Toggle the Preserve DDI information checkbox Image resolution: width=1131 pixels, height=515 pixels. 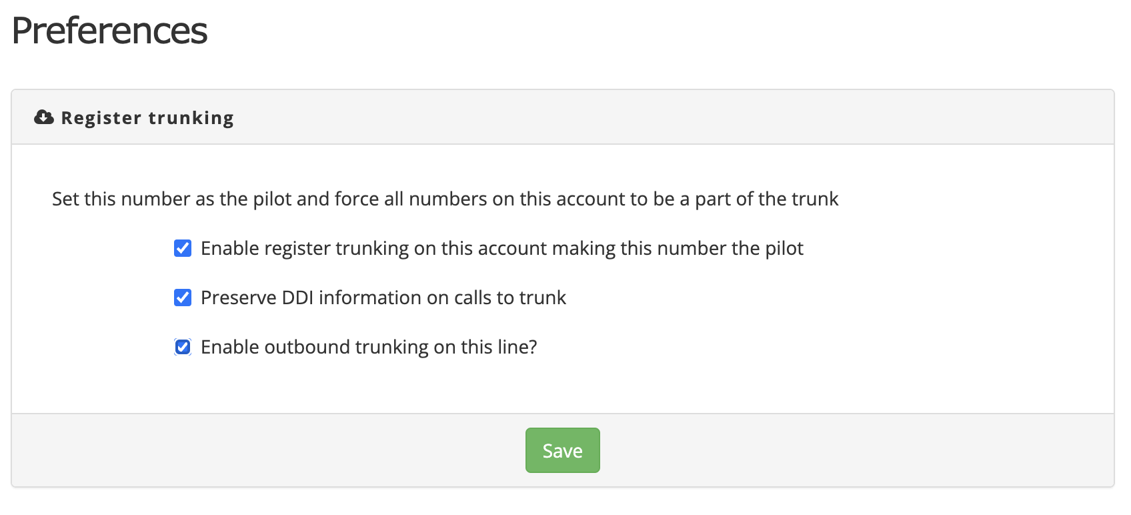[183, 298]
